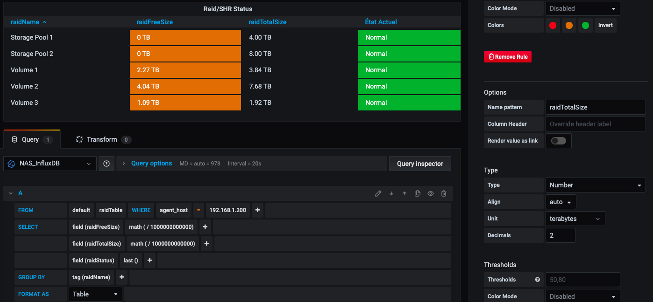
Task: Duplicate query A with the copy icon
Action: click(418, 193)
